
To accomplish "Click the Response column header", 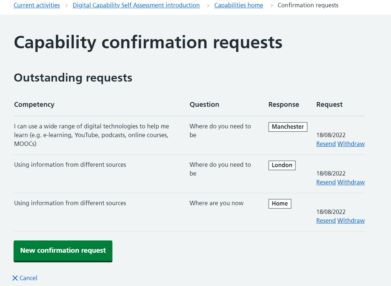I will click(x=283, y=105).
